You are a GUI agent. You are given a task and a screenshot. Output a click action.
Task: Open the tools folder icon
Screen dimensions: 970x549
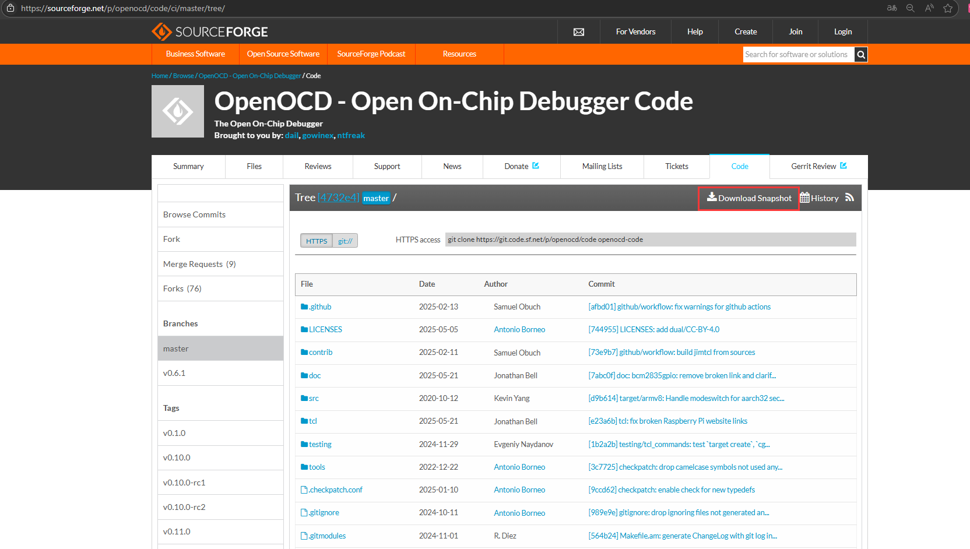304,467
